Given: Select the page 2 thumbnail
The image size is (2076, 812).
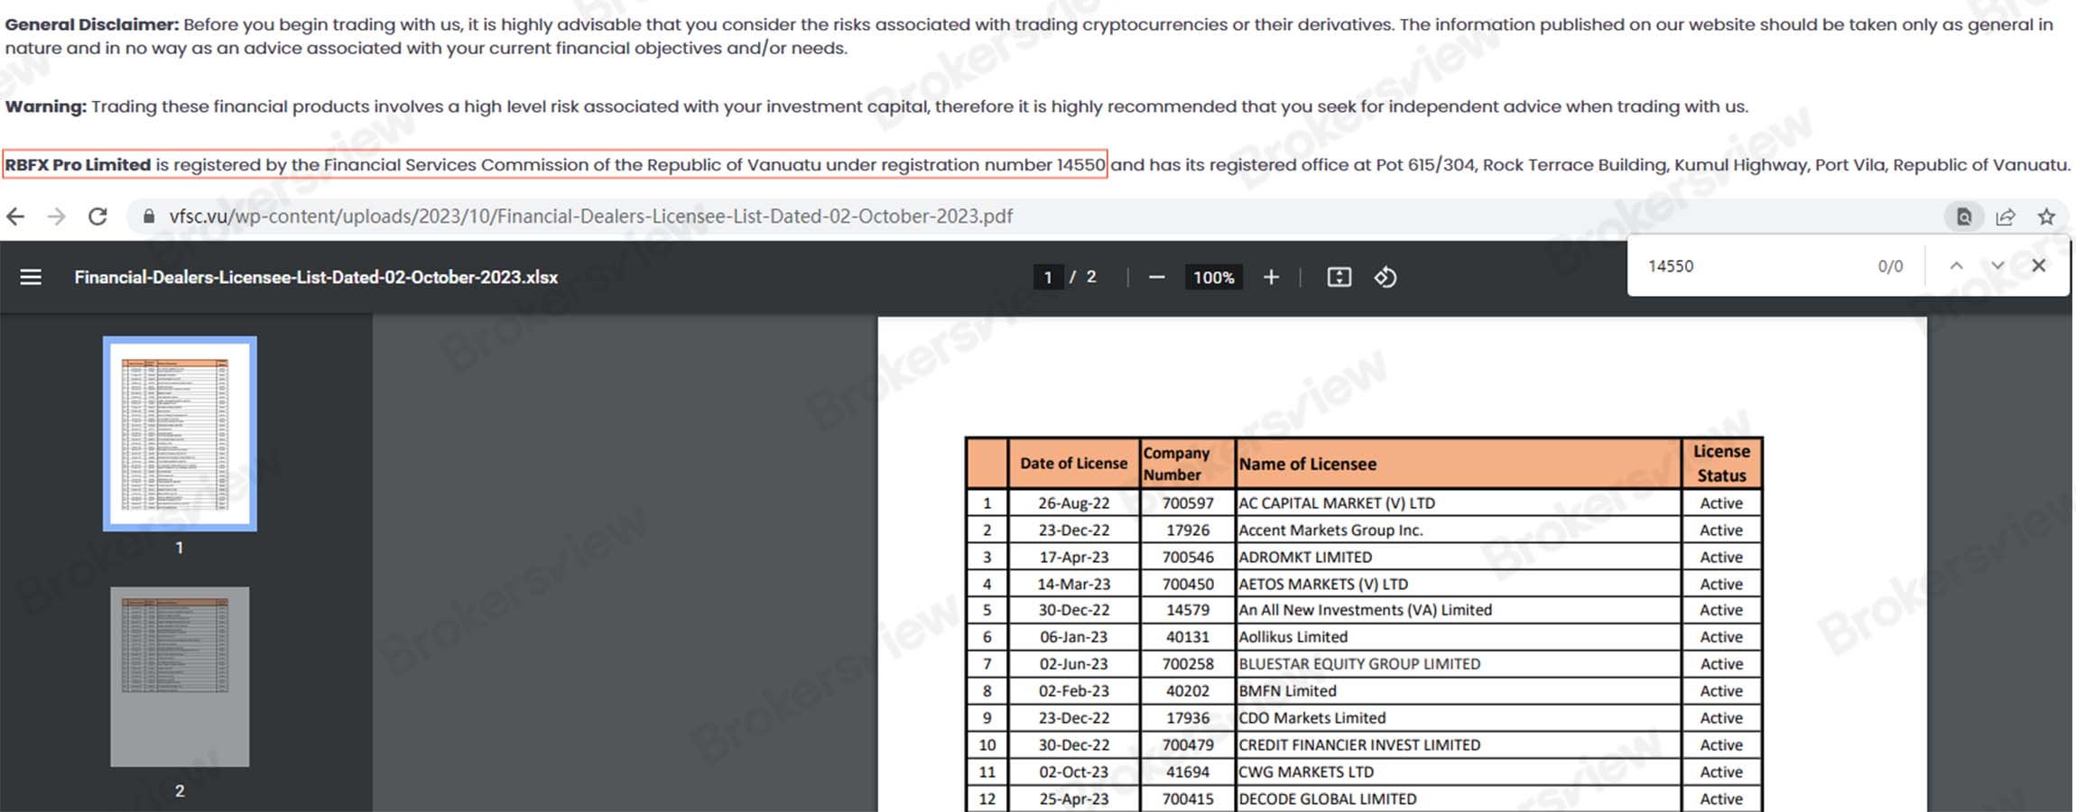Looking at the screenshot, I should [x=180, y=677].
